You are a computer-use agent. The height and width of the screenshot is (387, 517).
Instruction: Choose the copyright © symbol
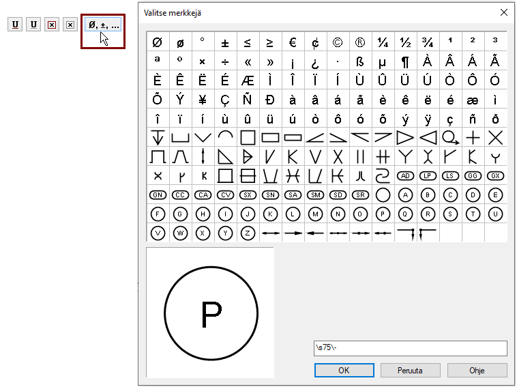(338, 42)
